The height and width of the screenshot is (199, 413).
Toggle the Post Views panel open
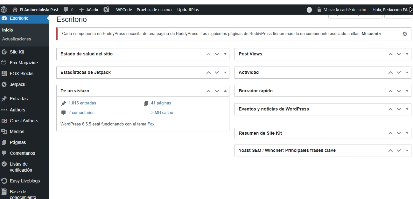(407, 54)
